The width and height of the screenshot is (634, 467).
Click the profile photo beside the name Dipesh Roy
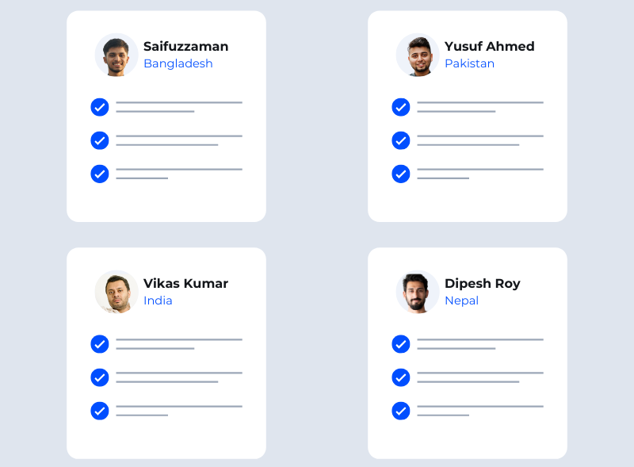point(418,292)
